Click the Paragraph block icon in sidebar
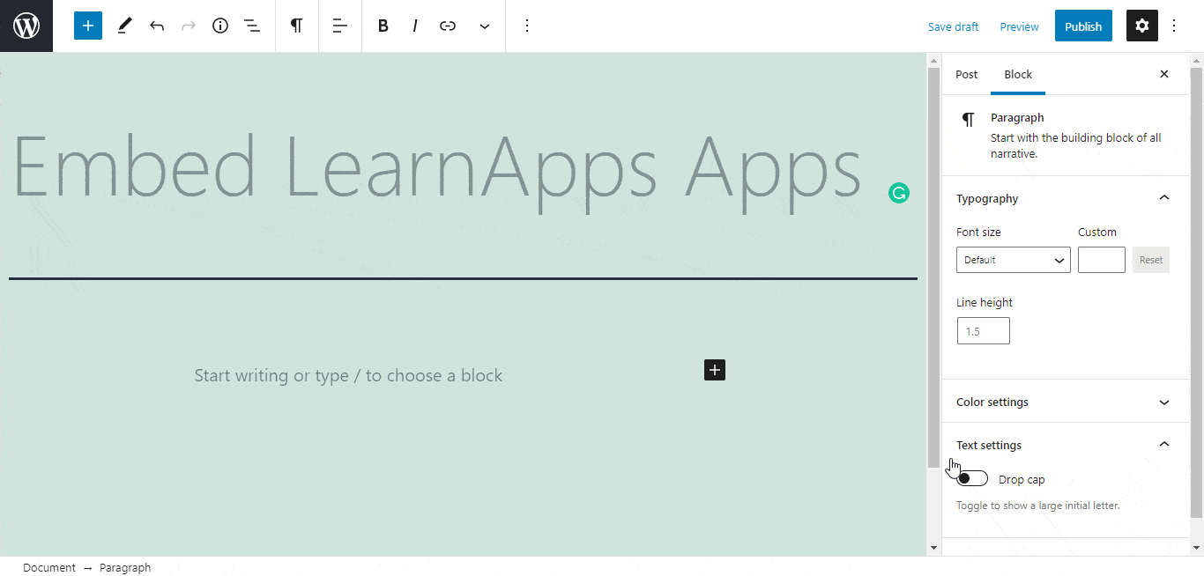Viewport: 1204px width, 576px height. tap(968, 119)
